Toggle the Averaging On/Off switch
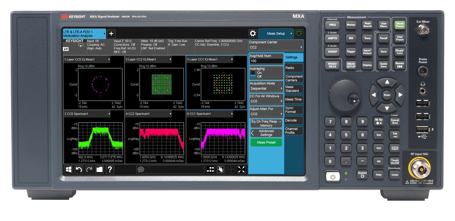455x221 pixels. coord(253,75)
